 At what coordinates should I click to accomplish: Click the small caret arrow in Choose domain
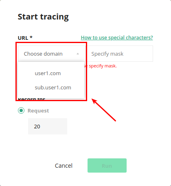tap(78, 54)
